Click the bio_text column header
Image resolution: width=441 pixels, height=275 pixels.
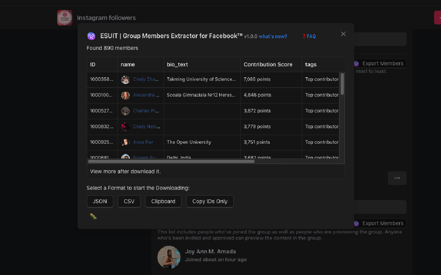click(202, 65)
